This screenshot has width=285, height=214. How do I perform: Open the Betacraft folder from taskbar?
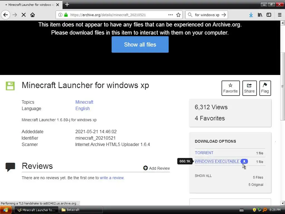tap(81, 210)
